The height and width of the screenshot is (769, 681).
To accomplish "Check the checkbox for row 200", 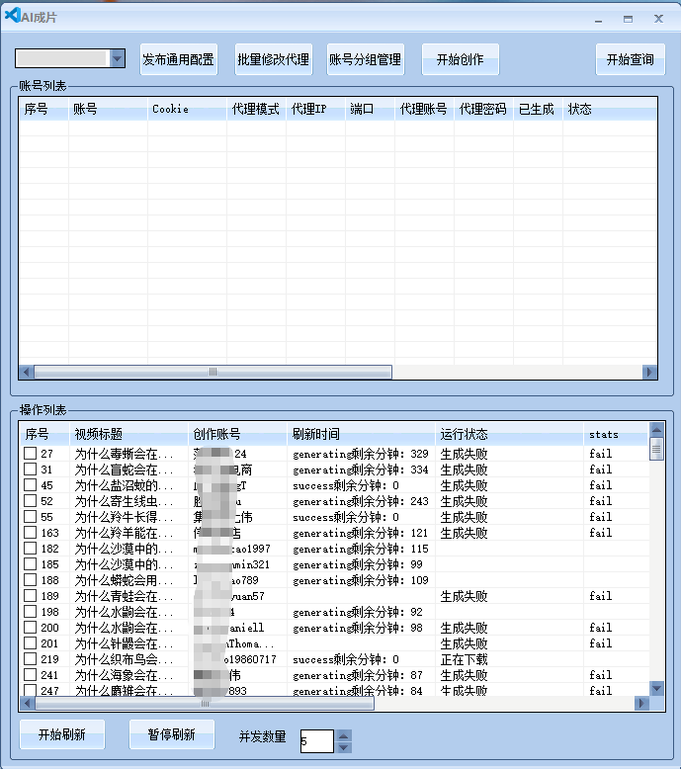I will (31, 628).
